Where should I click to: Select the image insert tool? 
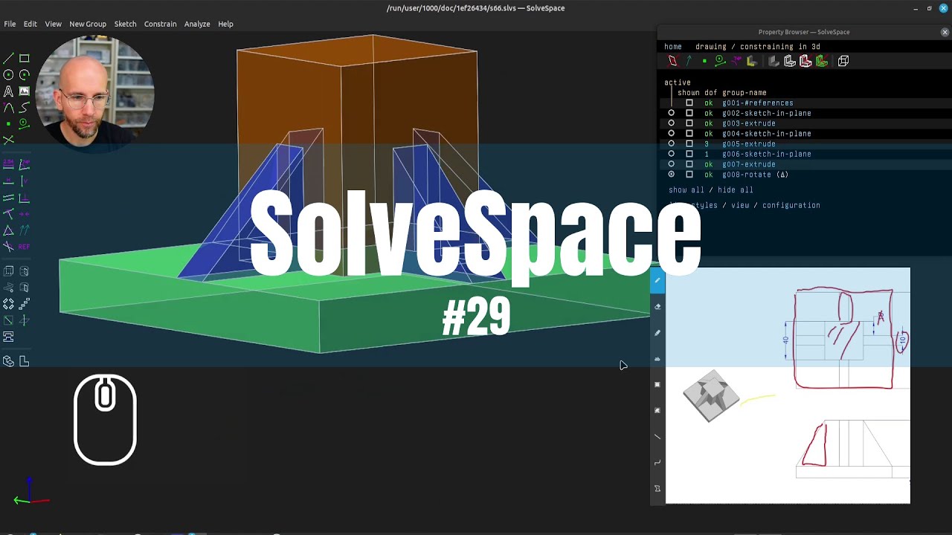pos(24,91)
